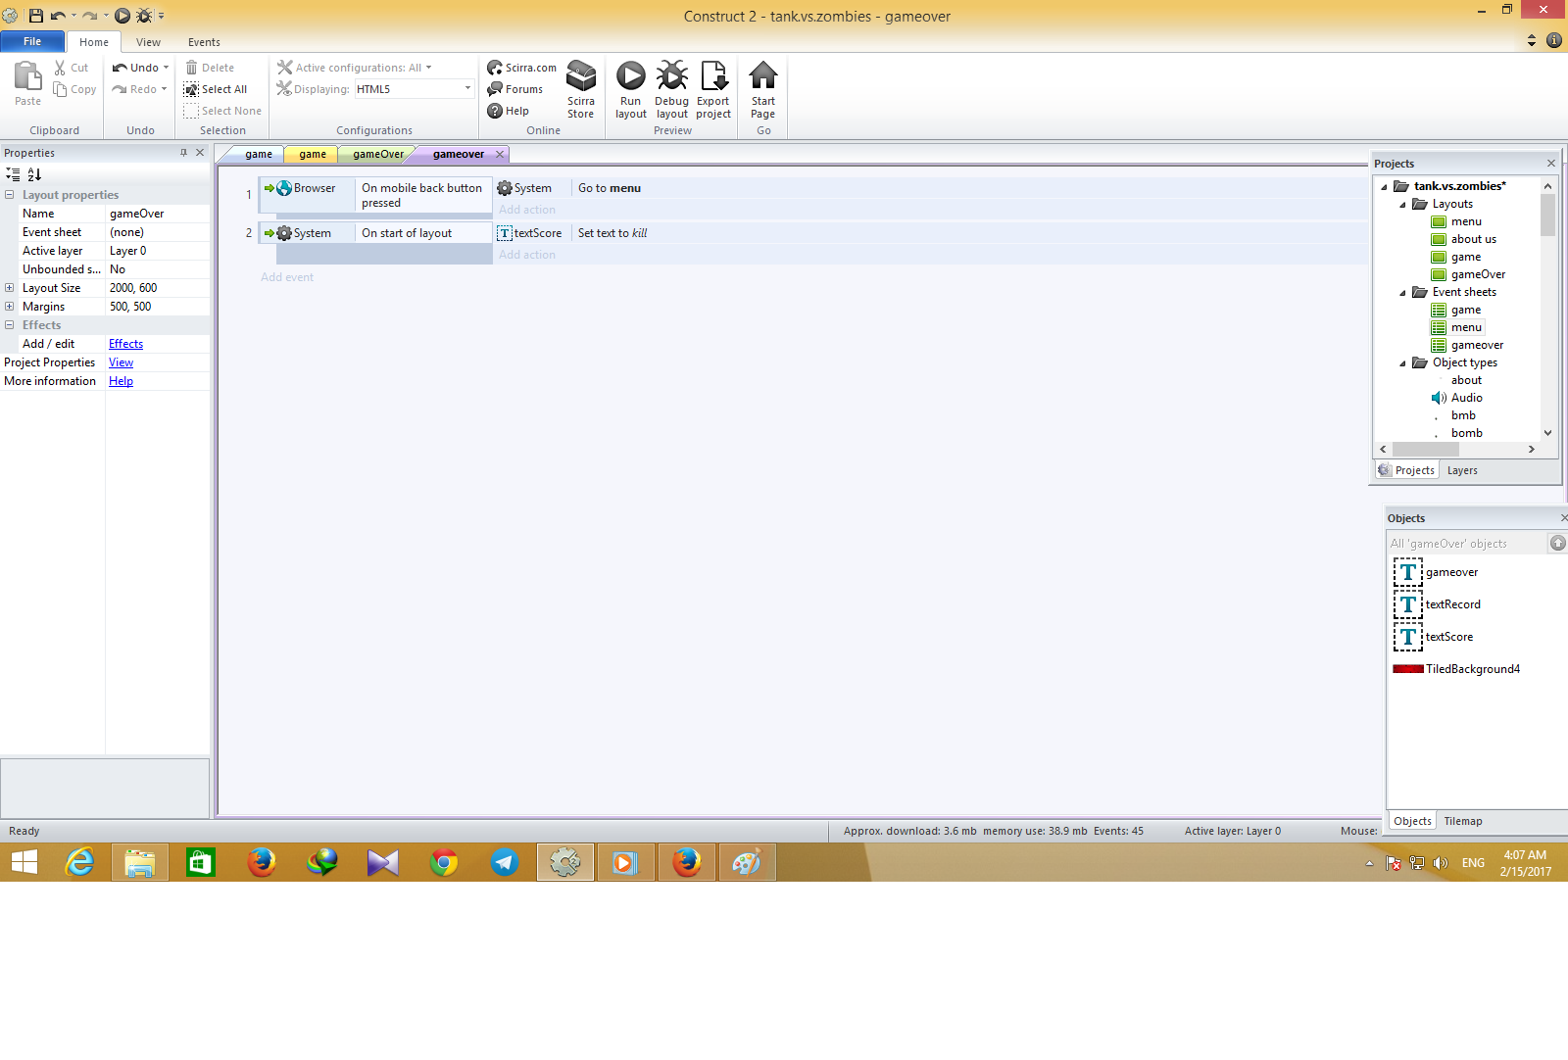Collapse the Object types folder
Image resolution: width=1568 pixels, height=1060 pixels.
(1402, 363)
